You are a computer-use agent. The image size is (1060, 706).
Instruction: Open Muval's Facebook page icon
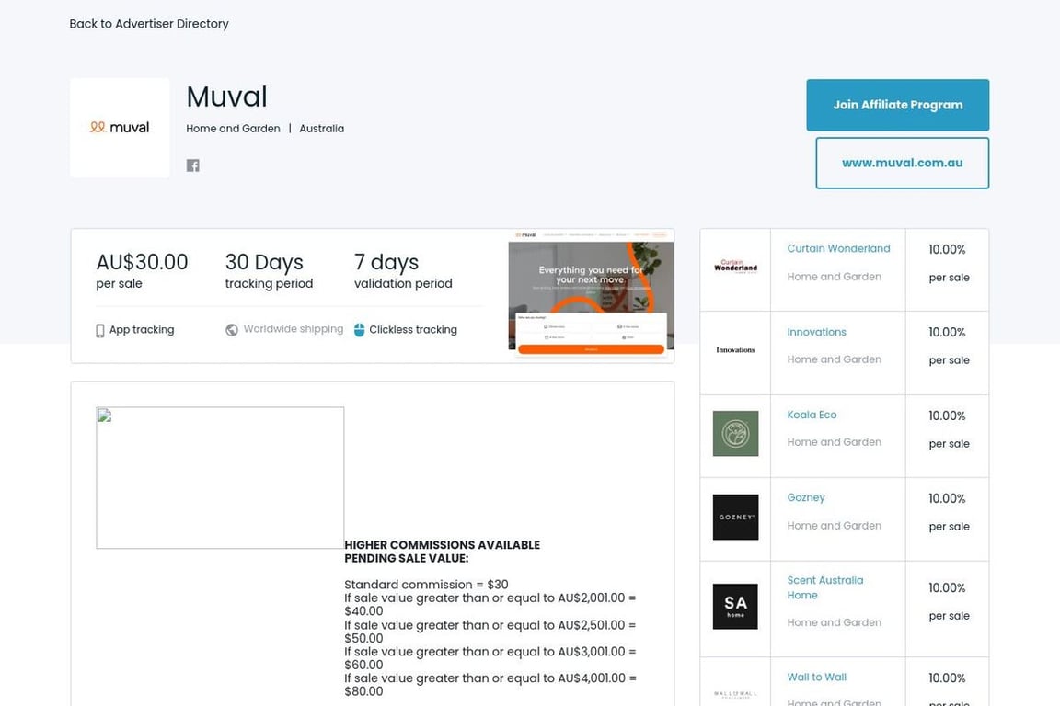pos(192,165)
